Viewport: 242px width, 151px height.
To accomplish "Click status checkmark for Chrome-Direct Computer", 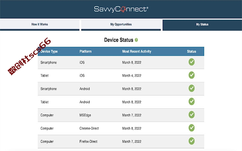I will 192,128.
